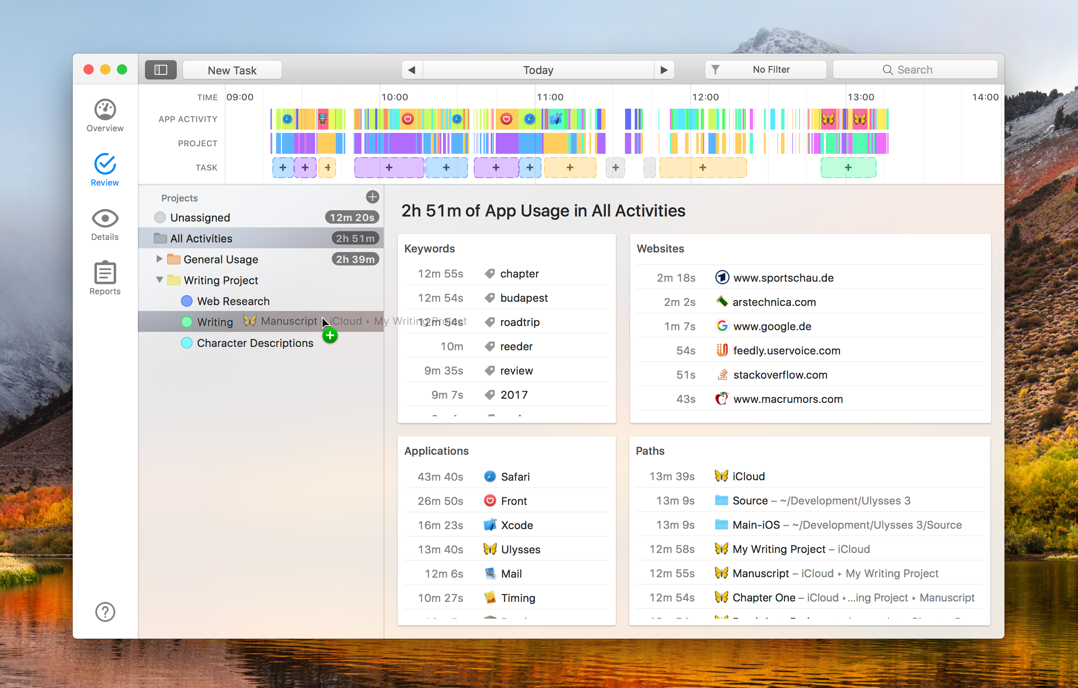
Task: Click the feedly.uservoice.com icon
Action: 722,350
